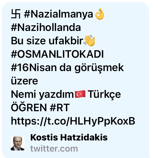Click the swastika symbol at message start

pyautogui.click(x=16, y=14)
